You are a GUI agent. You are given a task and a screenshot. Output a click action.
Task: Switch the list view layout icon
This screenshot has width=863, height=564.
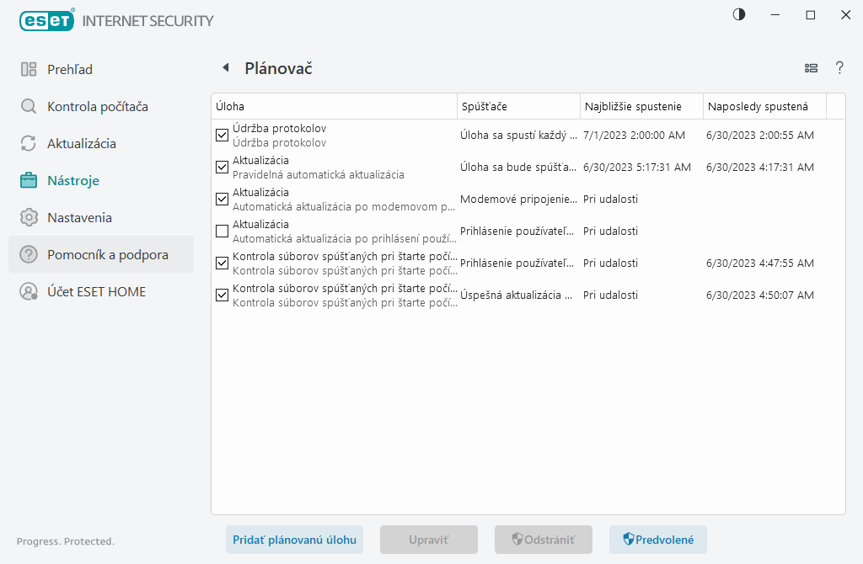pyautogui.click(x=812, y=68)
